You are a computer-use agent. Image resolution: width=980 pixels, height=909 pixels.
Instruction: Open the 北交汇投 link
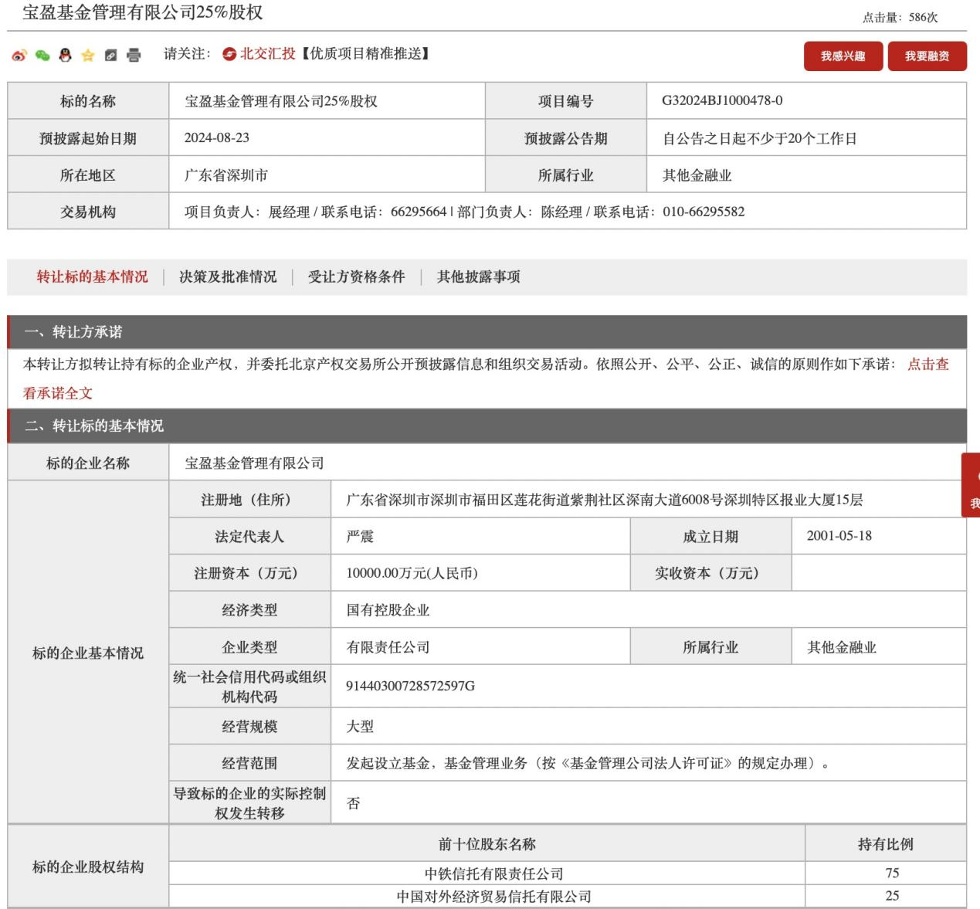268,54
